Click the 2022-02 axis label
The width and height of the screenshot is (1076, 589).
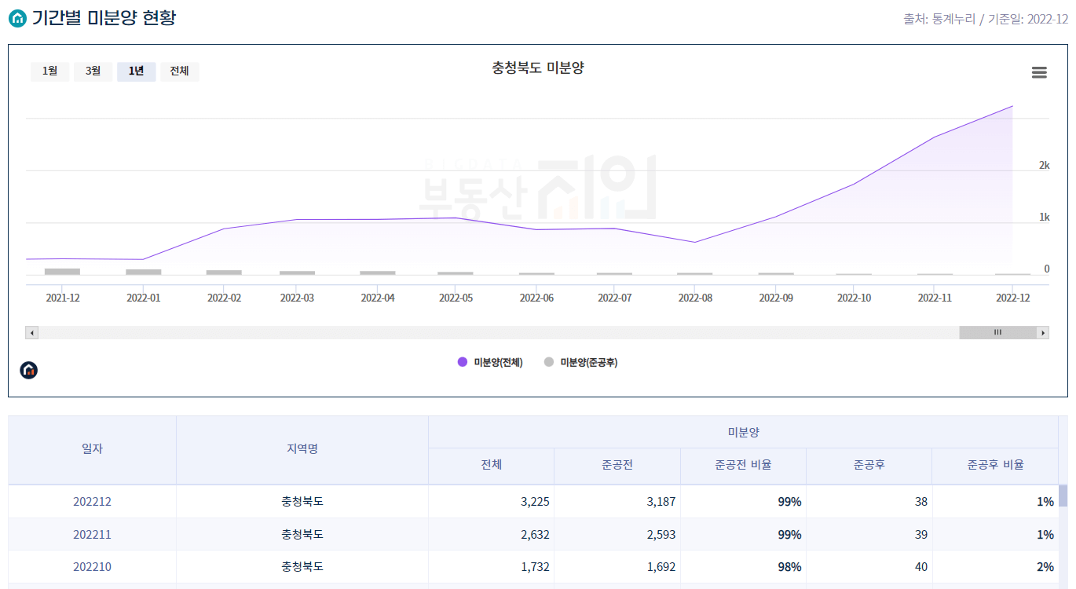click(224, 298)
